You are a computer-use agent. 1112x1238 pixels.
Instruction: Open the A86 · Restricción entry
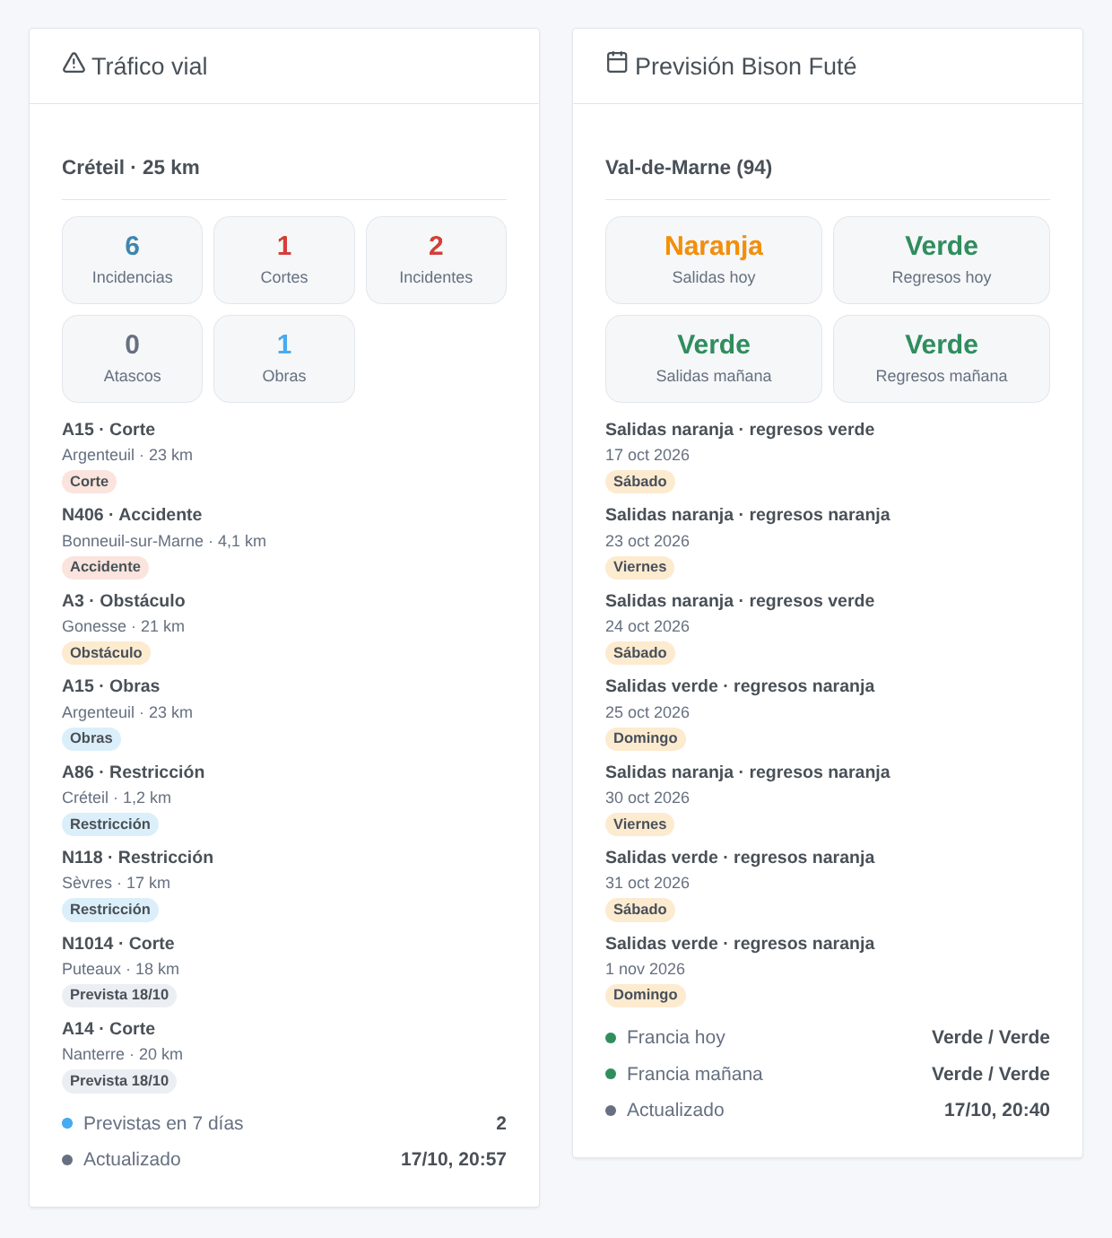pos(133,772)
